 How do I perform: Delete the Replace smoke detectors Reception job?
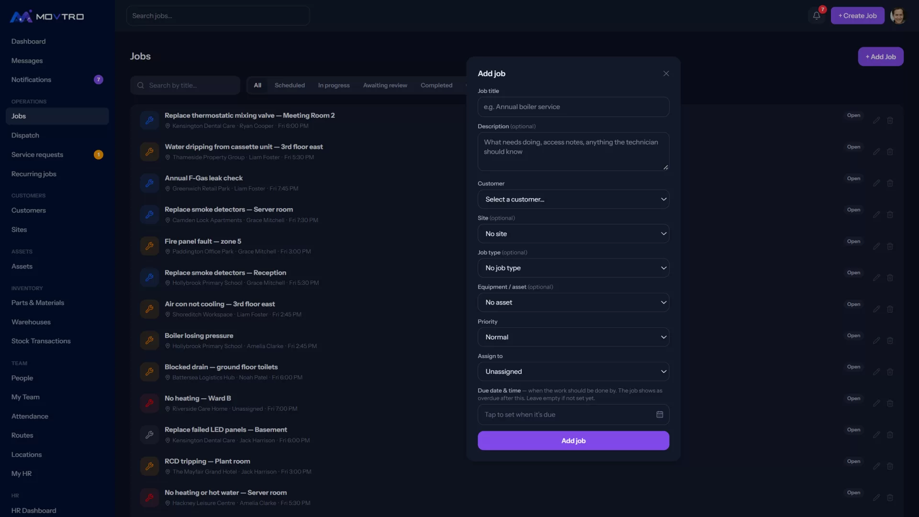[x=890, y=278]
